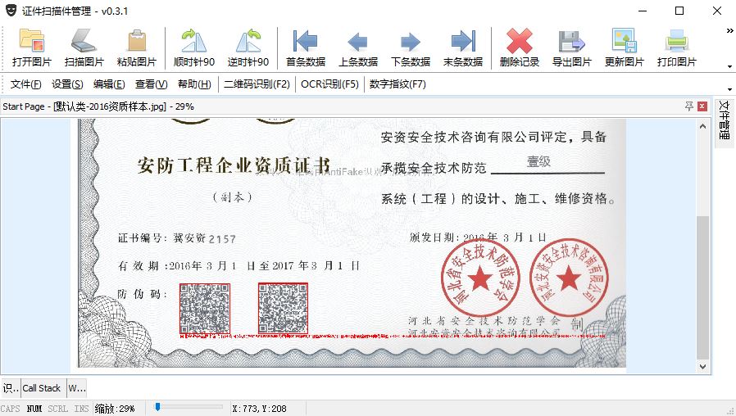
Task: Run 二维码识别(F2) QR recognition
Action: tap(257, 84)
